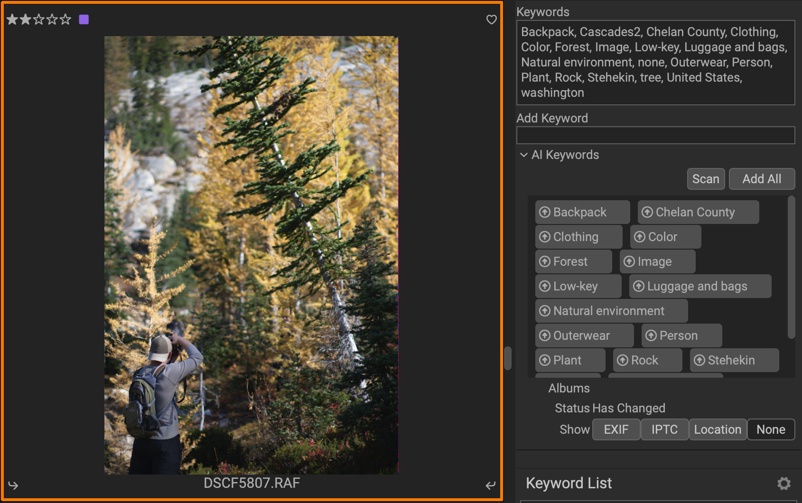The width and height of the screenshot is (802, 503).
Task: Click the heart favorite icon on the photo
Action: pyautogui.click(x=492, y=19)
